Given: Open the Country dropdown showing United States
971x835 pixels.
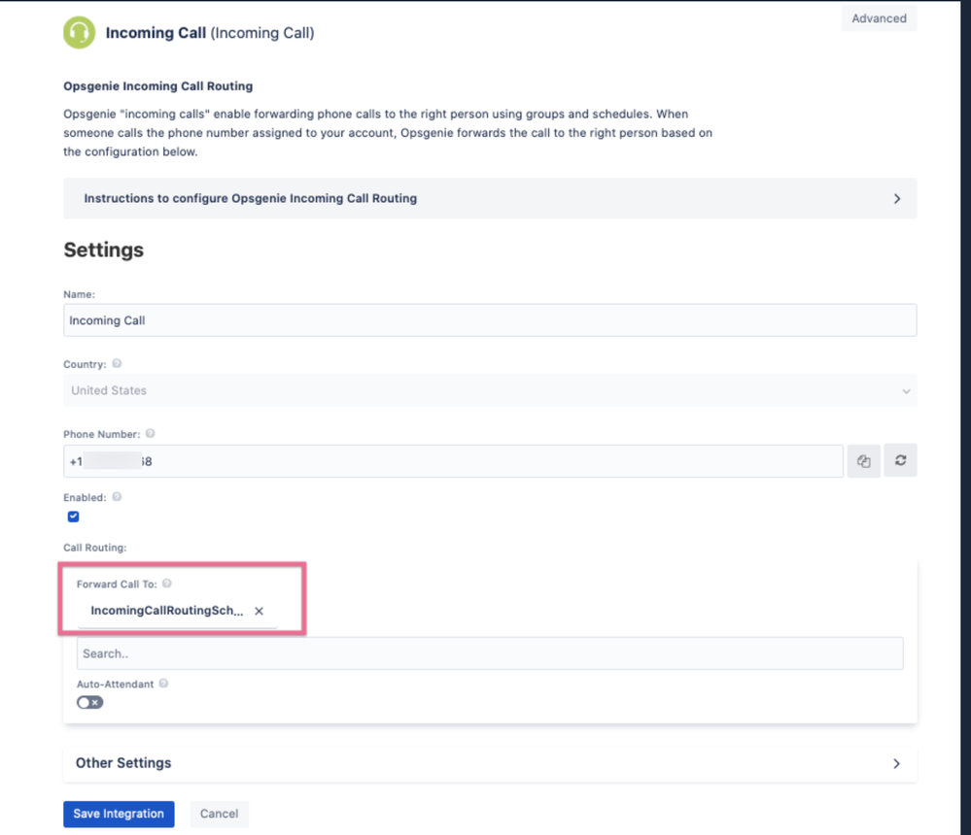Looking at the screenshot, I should pos(490,390).
